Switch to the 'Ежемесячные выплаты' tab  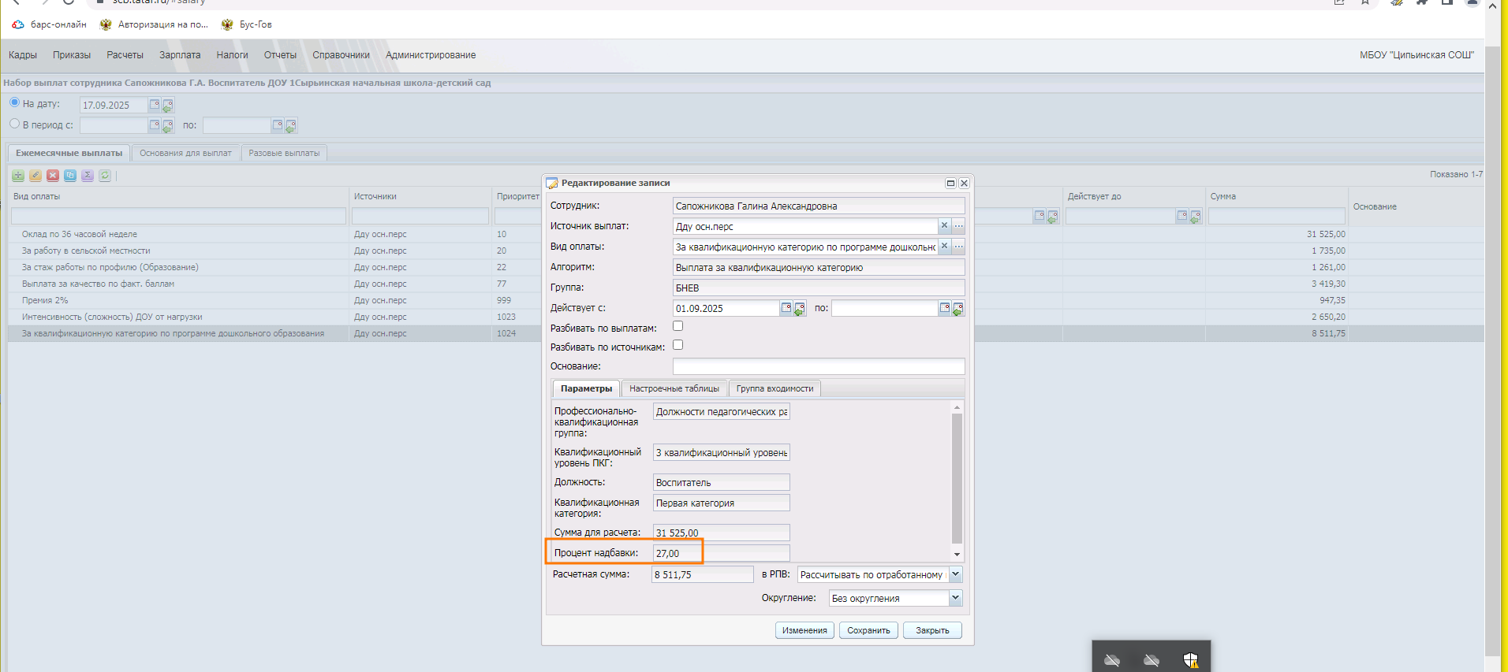tap(69, 153)
